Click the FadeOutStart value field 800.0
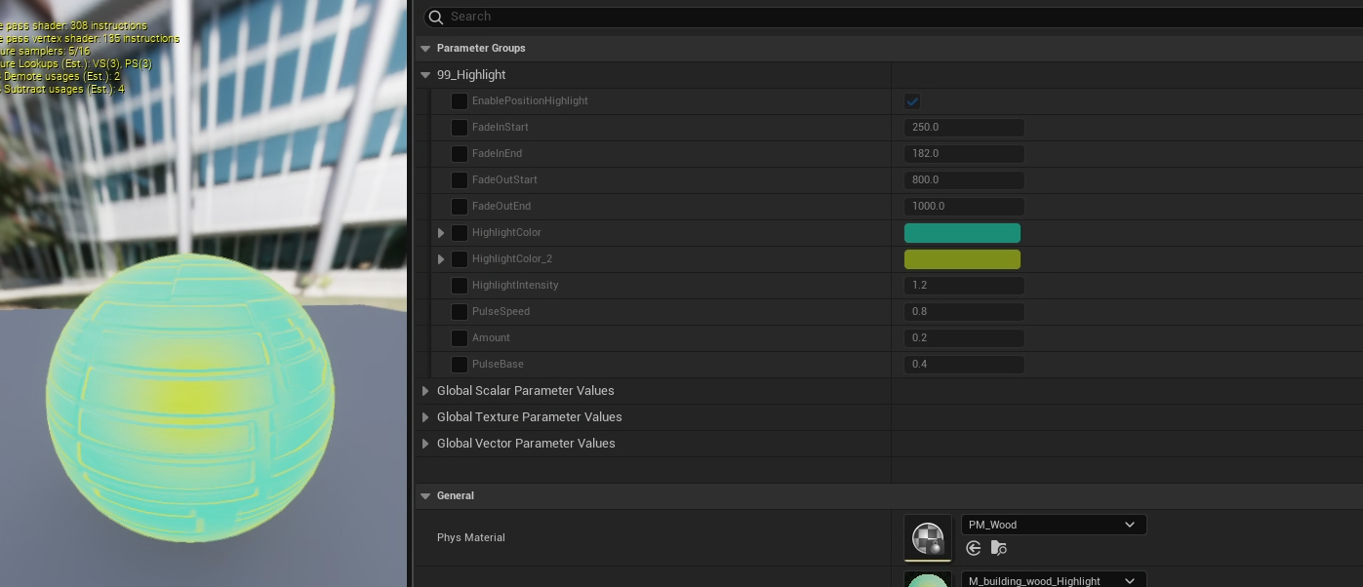Viewport: 1363px width, 587px height. click(x=964, y=180)
